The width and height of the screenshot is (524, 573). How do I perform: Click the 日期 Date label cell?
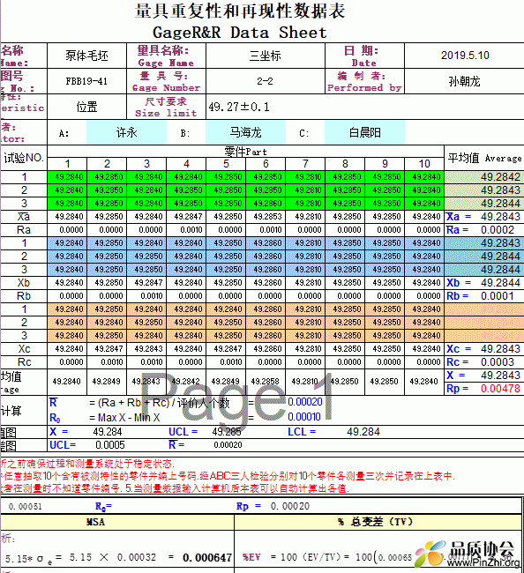(x=364, y=56)
